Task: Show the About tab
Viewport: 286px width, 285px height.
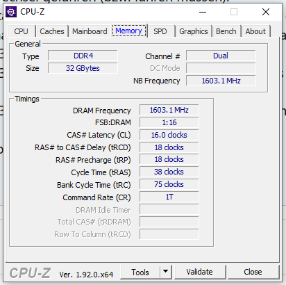Action: pos(255,31)
